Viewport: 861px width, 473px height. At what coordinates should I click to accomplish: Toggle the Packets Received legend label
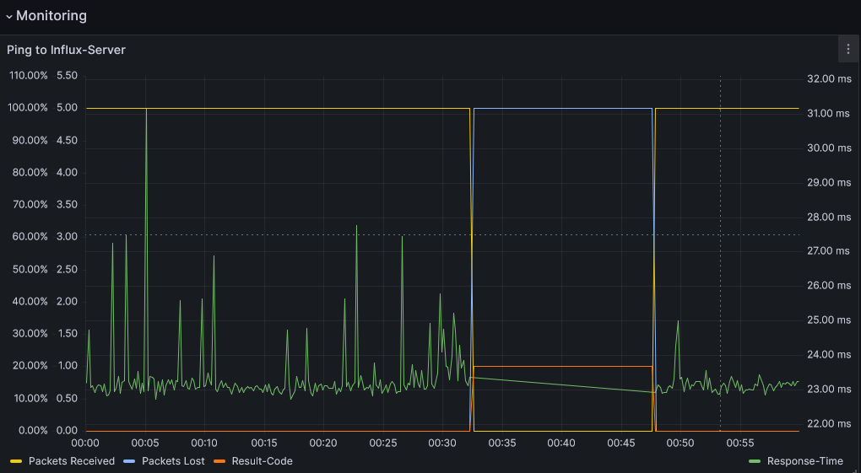click(71, 461)
